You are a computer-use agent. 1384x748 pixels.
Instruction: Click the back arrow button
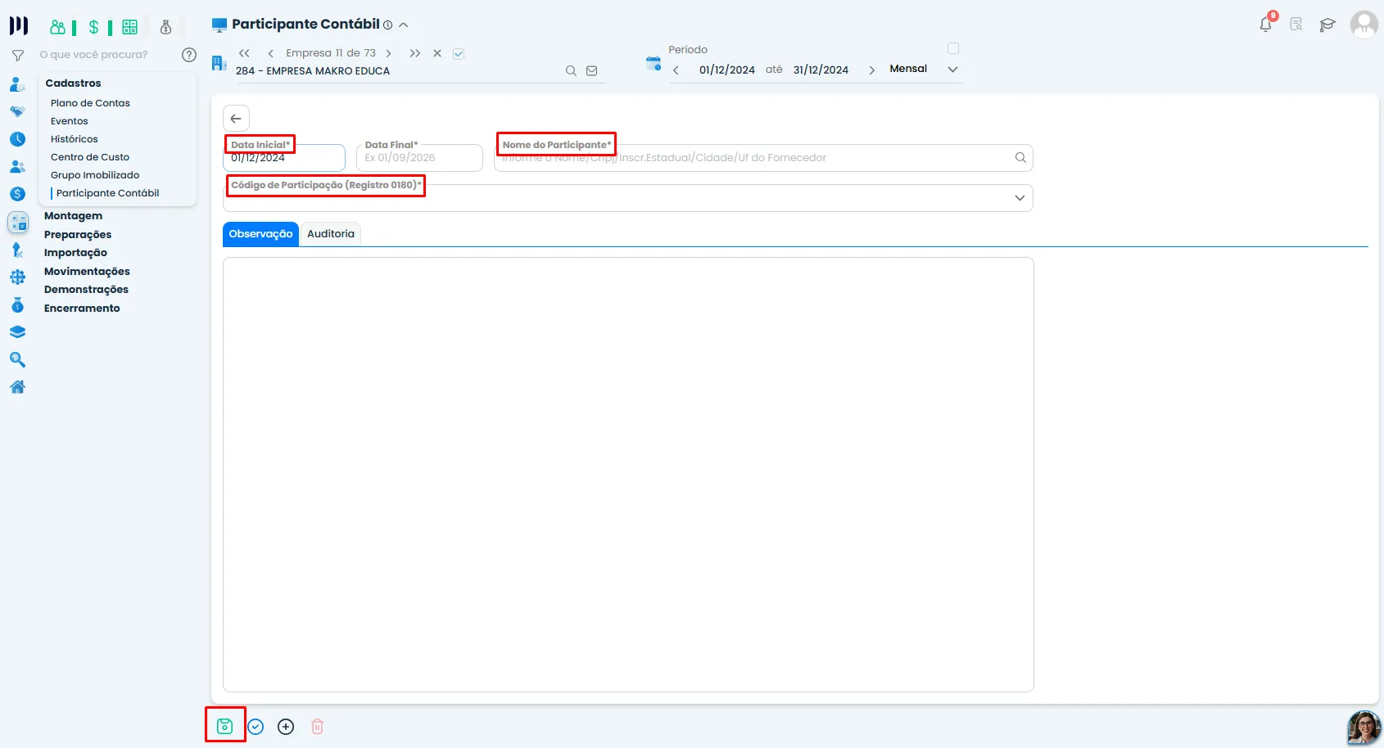[x=236, y=119]
